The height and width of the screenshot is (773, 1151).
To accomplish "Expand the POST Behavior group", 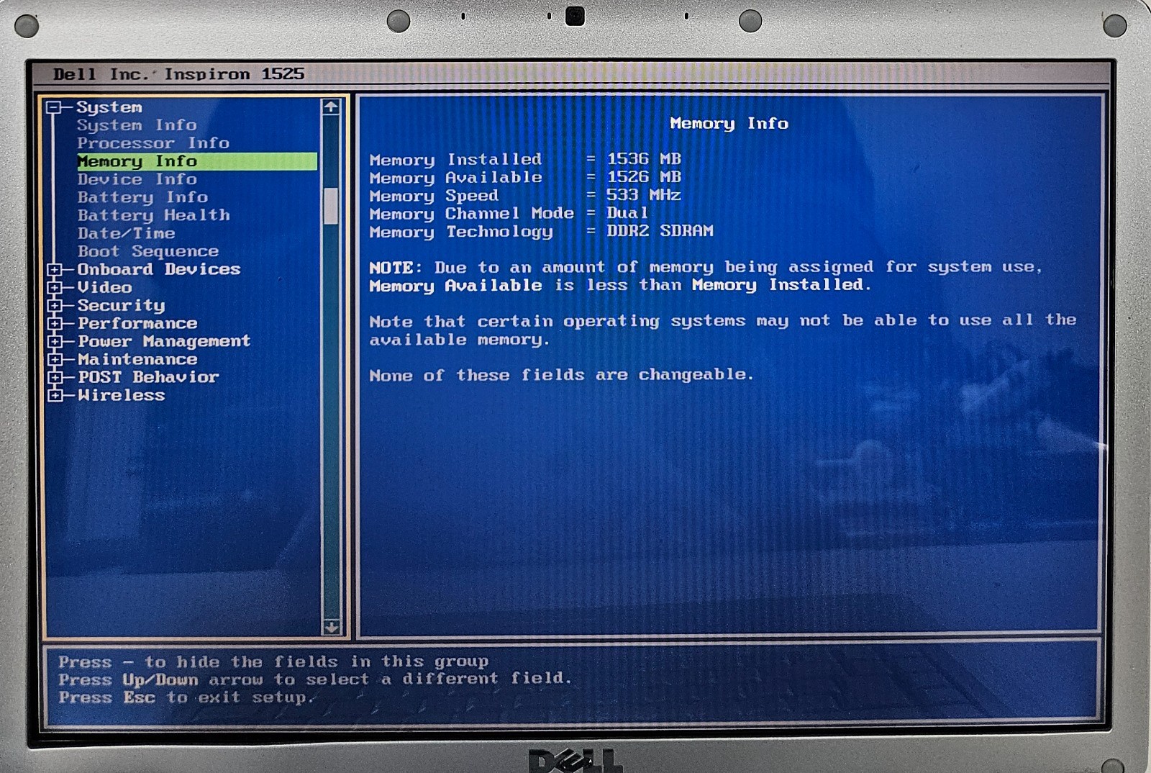I will pos(55,378).
